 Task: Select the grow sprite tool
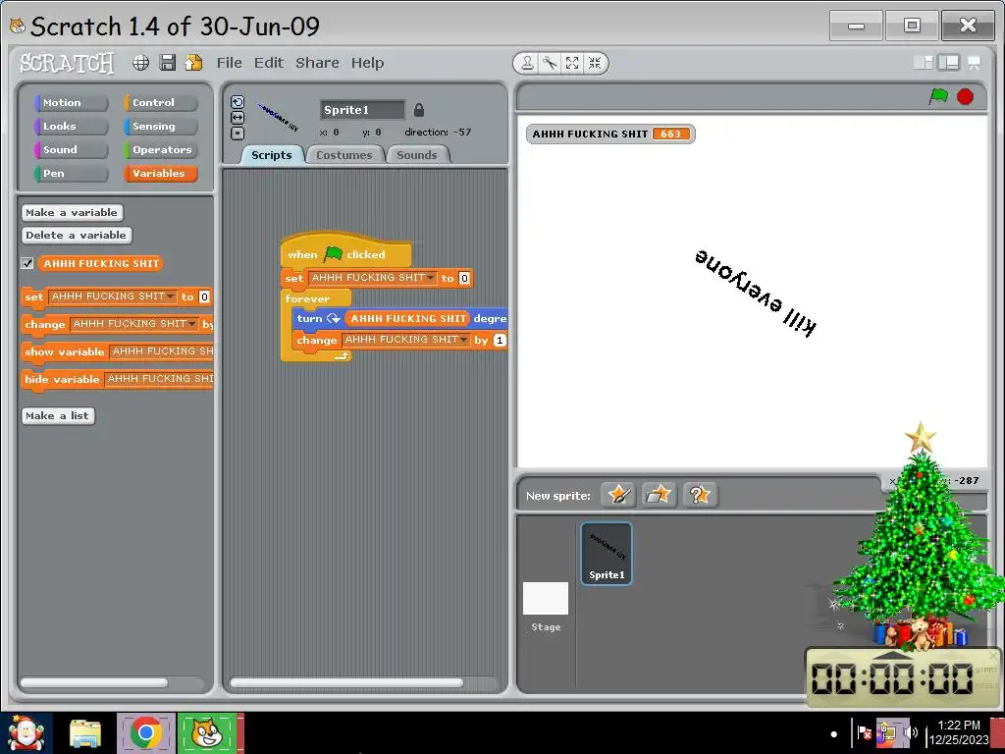coord(572,63)
